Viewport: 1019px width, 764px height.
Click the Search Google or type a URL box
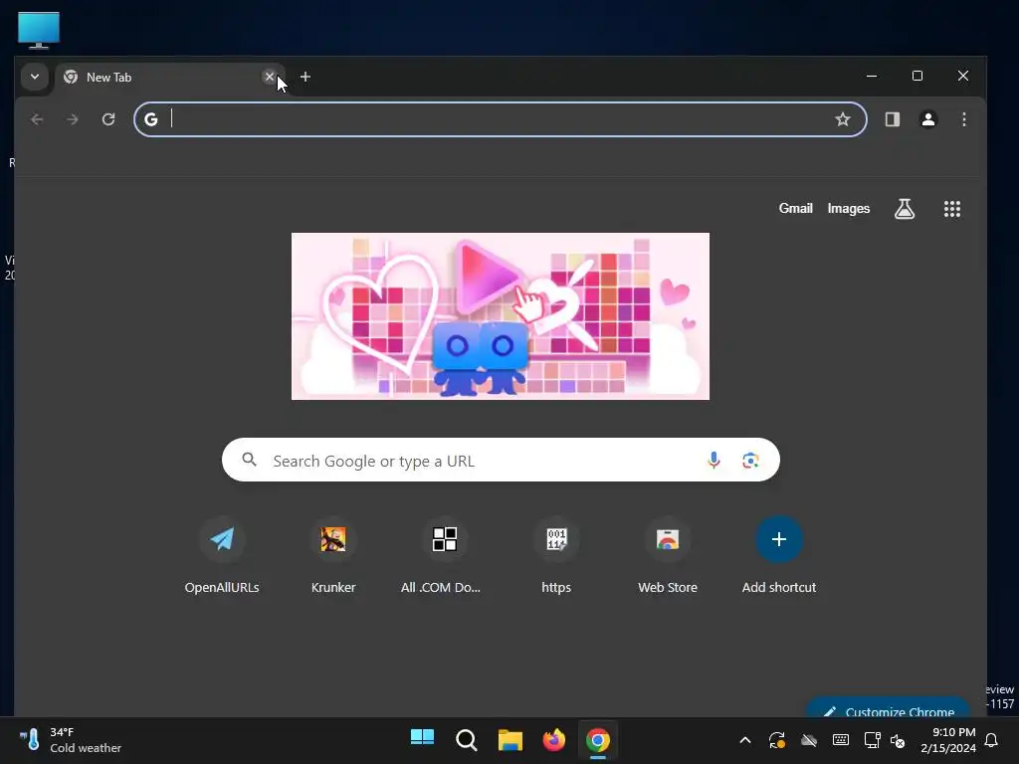[501, 460]
